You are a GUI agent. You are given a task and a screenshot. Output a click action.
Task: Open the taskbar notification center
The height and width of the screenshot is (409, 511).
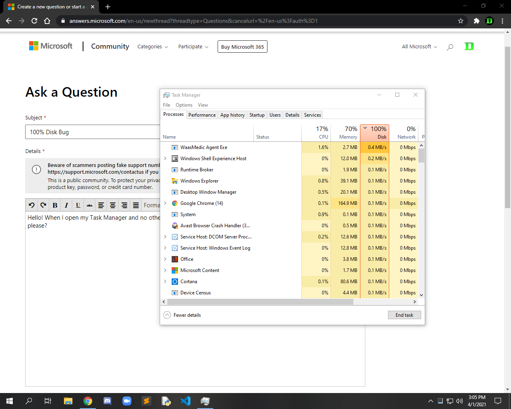coord(498,401)
